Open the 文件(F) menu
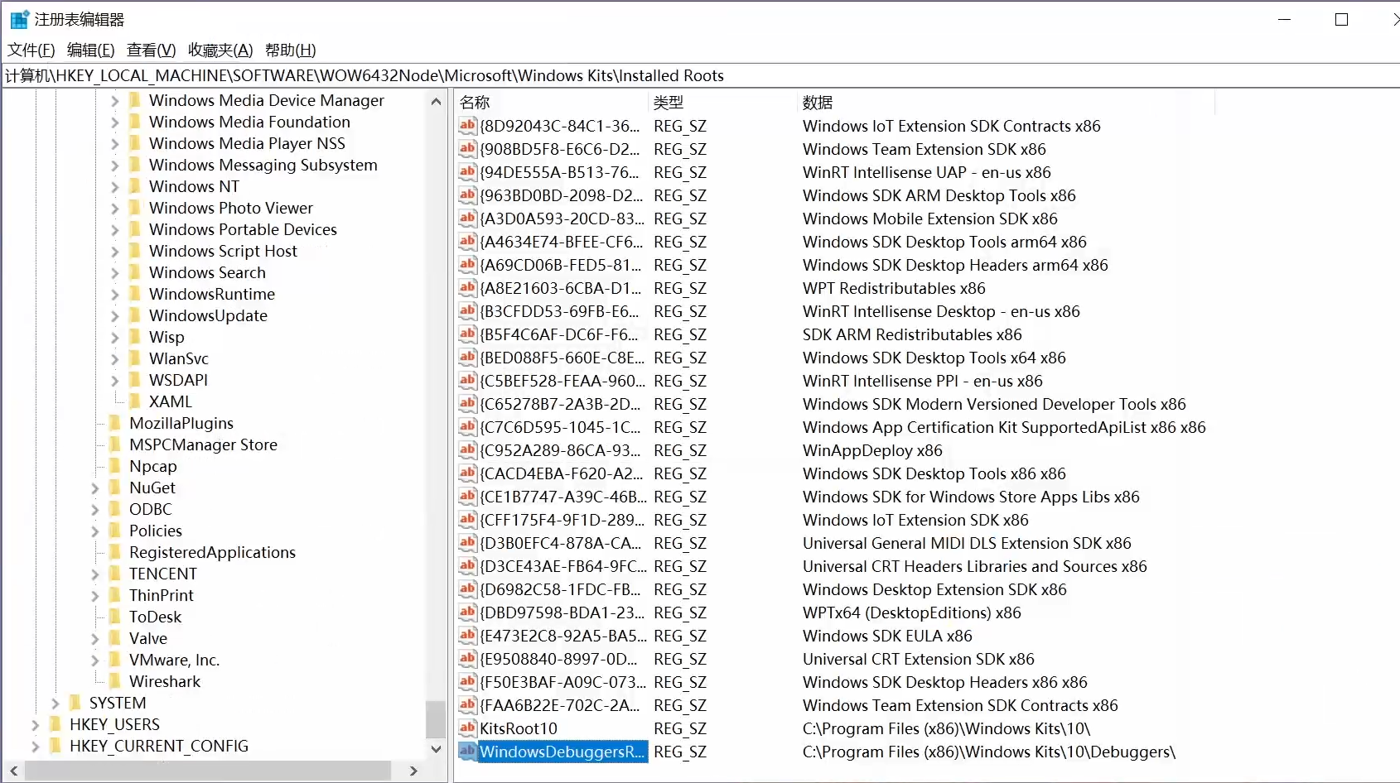The height and width of the screenshot is (783, 1400). pos(31,50)
